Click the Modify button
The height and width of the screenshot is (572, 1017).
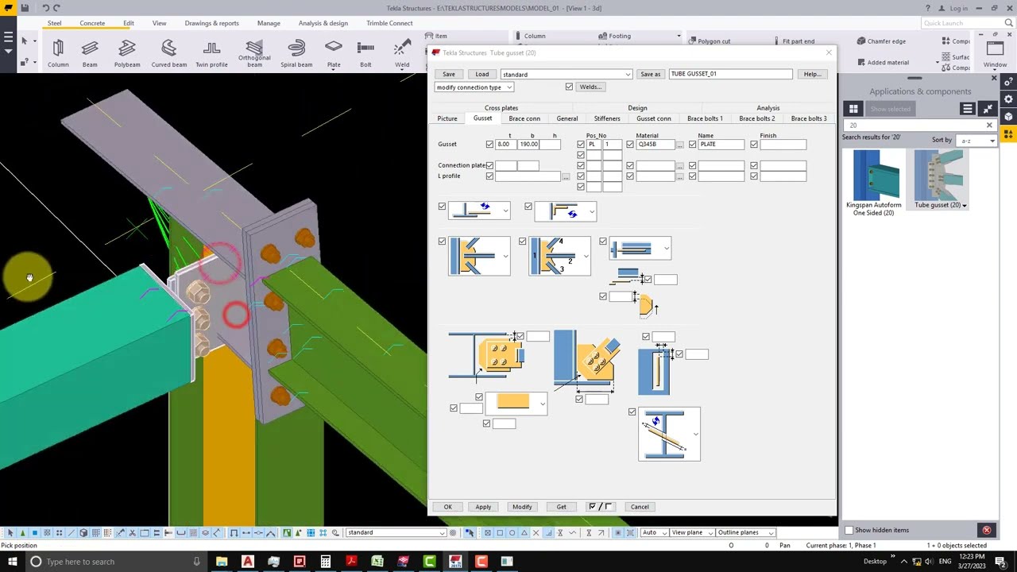tap(522, 507)
